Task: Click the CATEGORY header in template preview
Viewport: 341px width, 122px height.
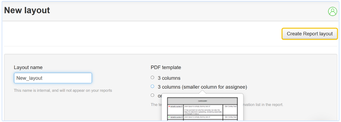Action: pyautogui.click(x=202, y=101)
